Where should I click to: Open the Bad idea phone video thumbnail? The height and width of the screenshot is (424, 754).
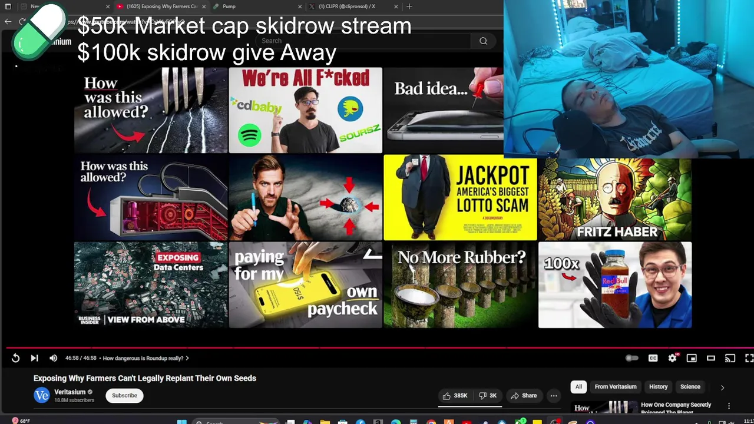point(444,110)
